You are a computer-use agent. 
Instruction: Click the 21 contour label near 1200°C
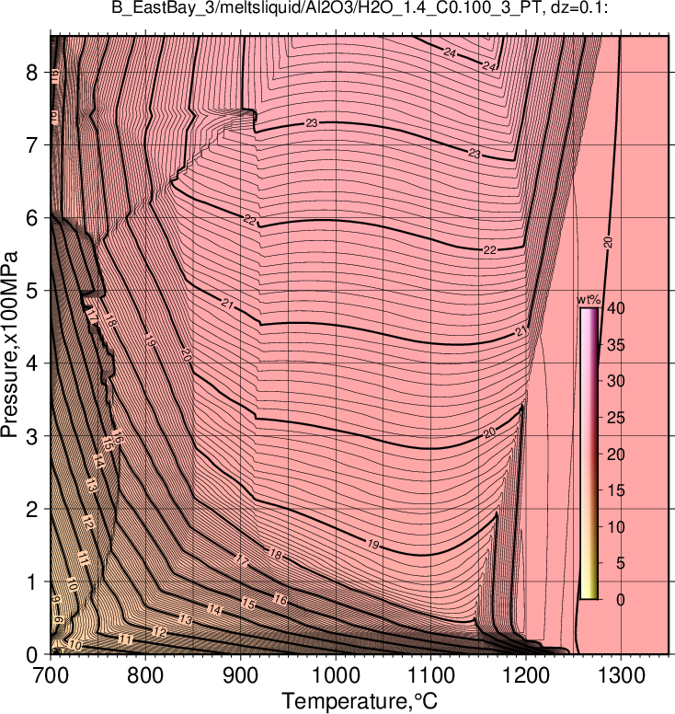521,331
